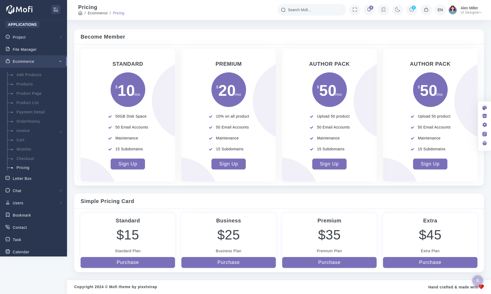491x294 pixels.
Task: Click the fullscreen toggle icon in header
Action: coord(355,10)
